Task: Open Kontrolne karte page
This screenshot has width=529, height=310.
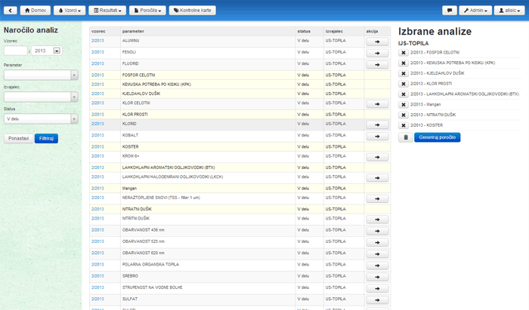Action: click(192, 11)
